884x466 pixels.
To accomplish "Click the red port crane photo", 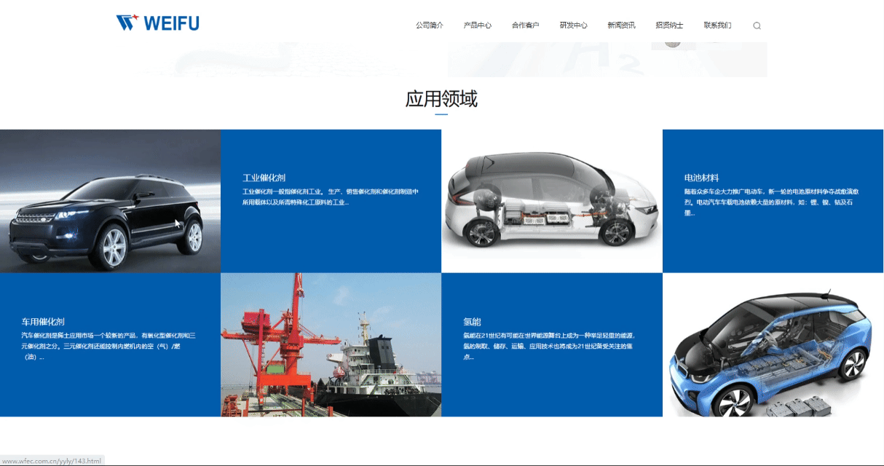I will pos(329,345).
